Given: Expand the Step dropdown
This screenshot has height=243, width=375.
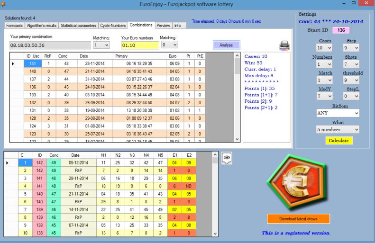Looking at the screenshot, I should tap(351, 48).
